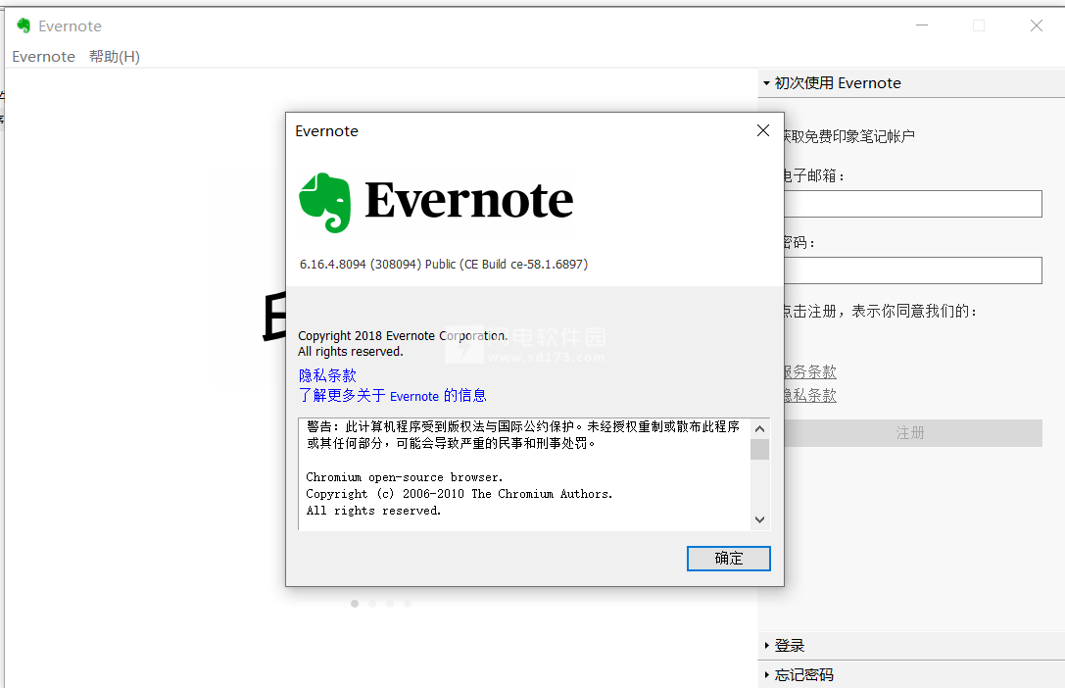
Task: Open the 帮助(H) menu
Action: tap(114, 57)
